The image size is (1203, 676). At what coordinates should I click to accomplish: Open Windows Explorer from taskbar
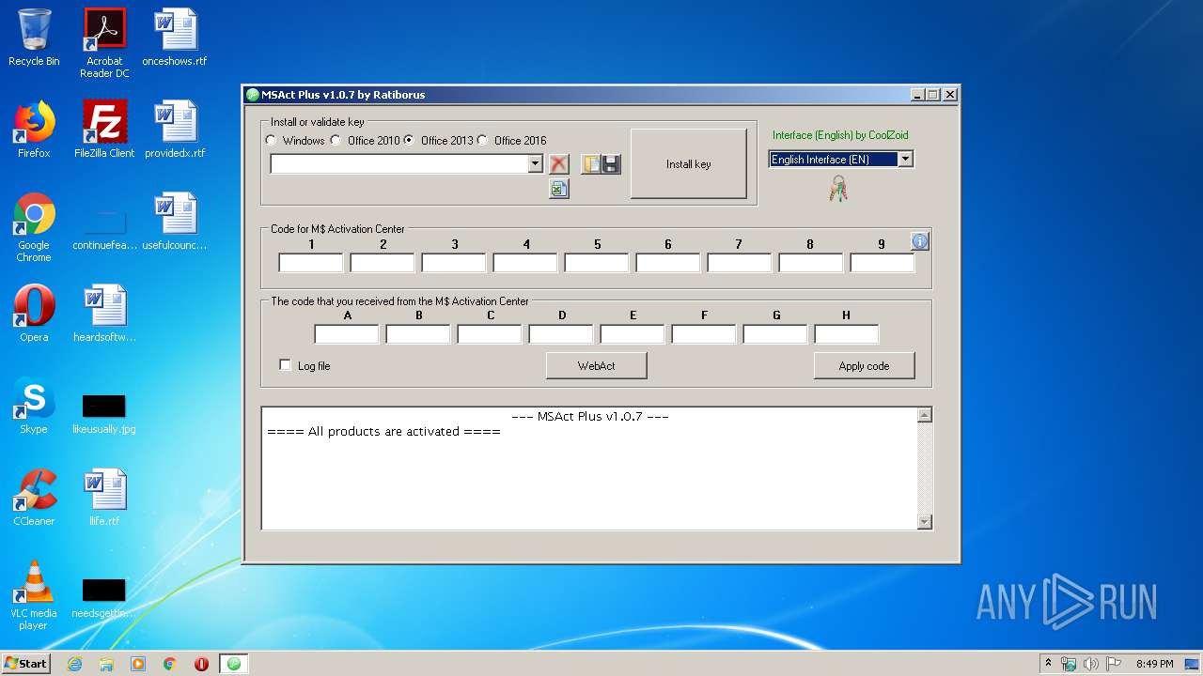(106, 664)
